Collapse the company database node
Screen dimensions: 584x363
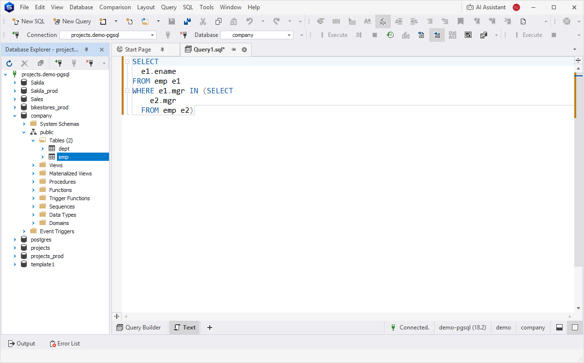(15, 116)
